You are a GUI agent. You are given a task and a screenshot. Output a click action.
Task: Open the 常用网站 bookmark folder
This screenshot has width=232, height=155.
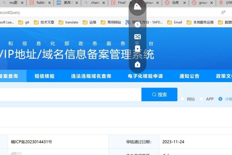click(x=111, y=22)
